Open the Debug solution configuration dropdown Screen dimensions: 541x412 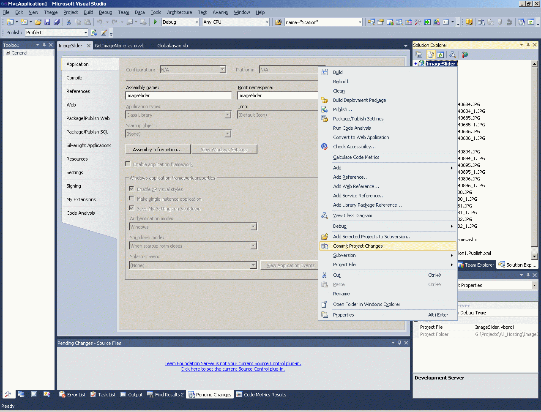click(180, 22)
